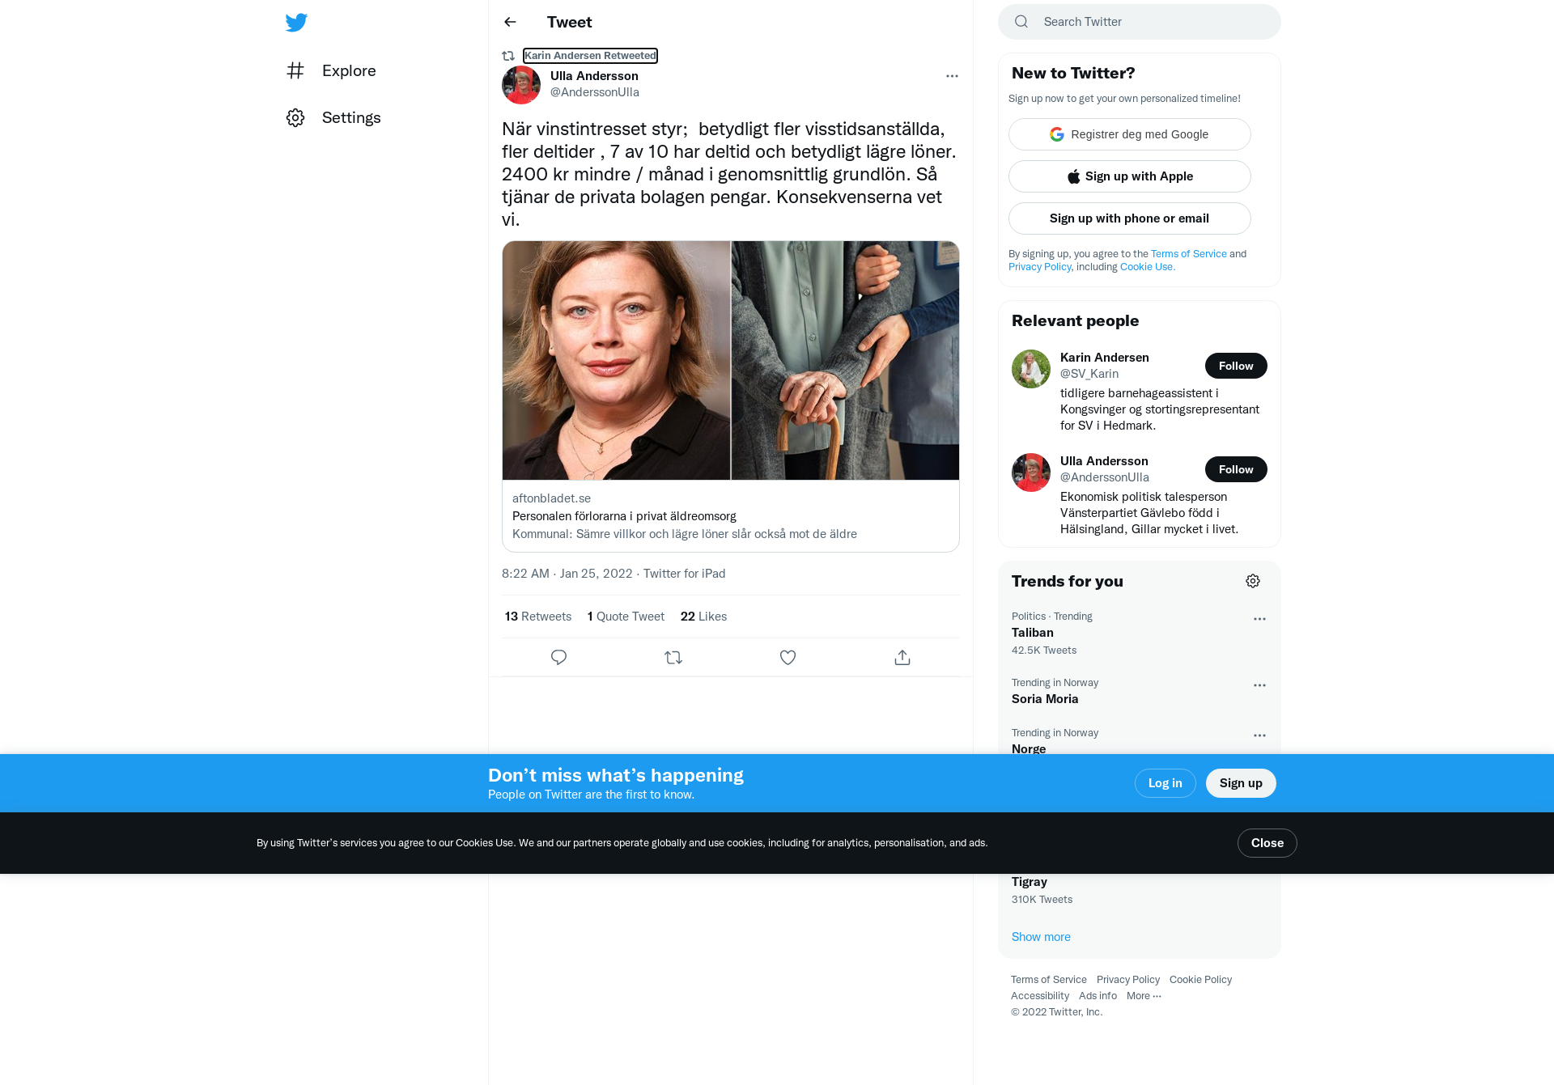
Task: Like the tweet with the heart icon
Action: click(788, 658)
